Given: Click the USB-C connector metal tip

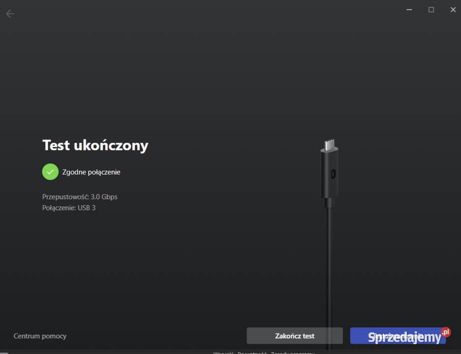Looking at the screenshot, I should click(x=330, y=145).
